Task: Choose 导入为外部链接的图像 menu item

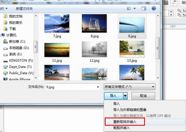Action: click(130, 110)
